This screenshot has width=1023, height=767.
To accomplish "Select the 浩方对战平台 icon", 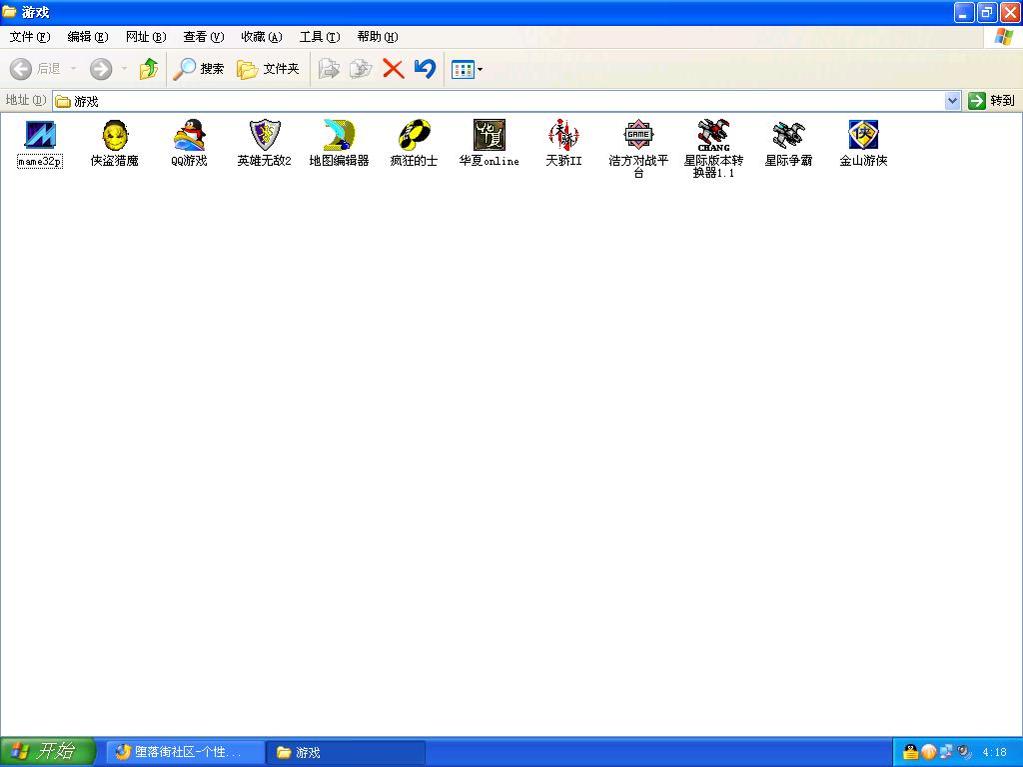I will click(x=638, y=136).
